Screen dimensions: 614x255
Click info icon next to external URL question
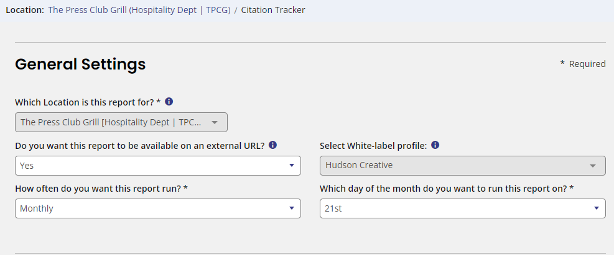point(273,145)
